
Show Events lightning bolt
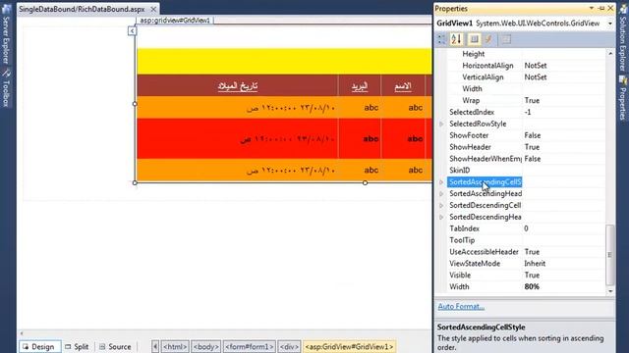(x=488, y=39)
